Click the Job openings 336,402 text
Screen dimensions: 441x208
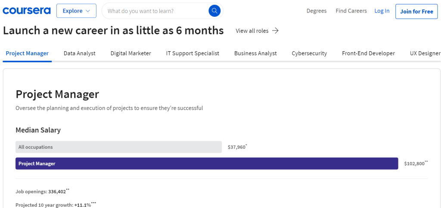[x=43, y=191]
